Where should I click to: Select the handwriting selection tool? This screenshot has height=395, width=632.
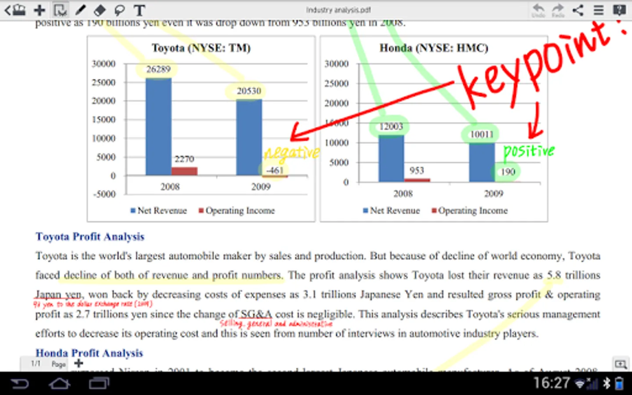[60, 10]
